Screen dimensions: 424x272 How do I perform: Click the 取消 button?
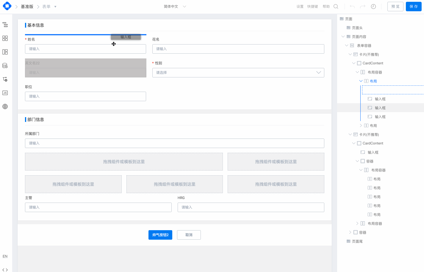point(189,235)
